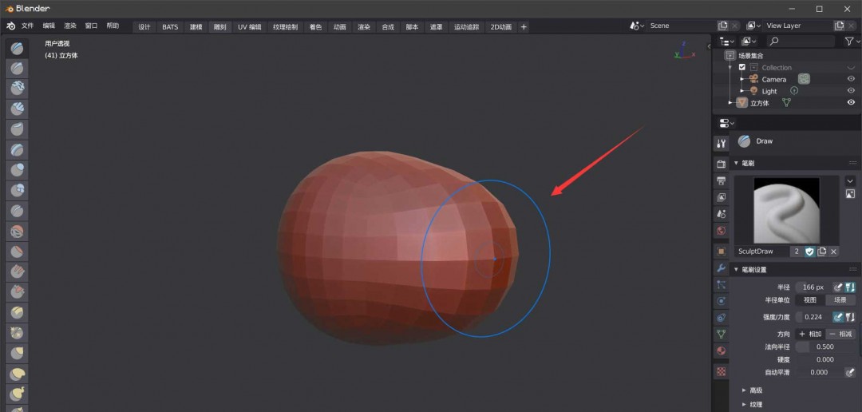Expand the 立方体 item in outliner
The image size is (862, 412).
[730, 102]
